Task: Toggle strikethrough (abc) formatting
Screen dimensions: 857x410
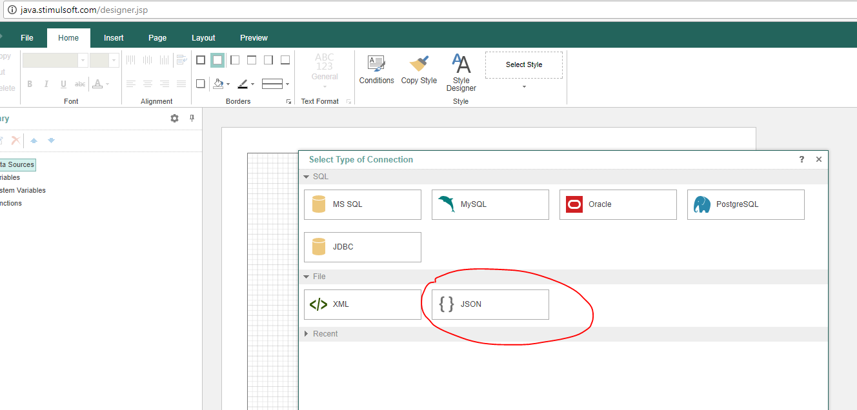Action: (x=80, y=84)
